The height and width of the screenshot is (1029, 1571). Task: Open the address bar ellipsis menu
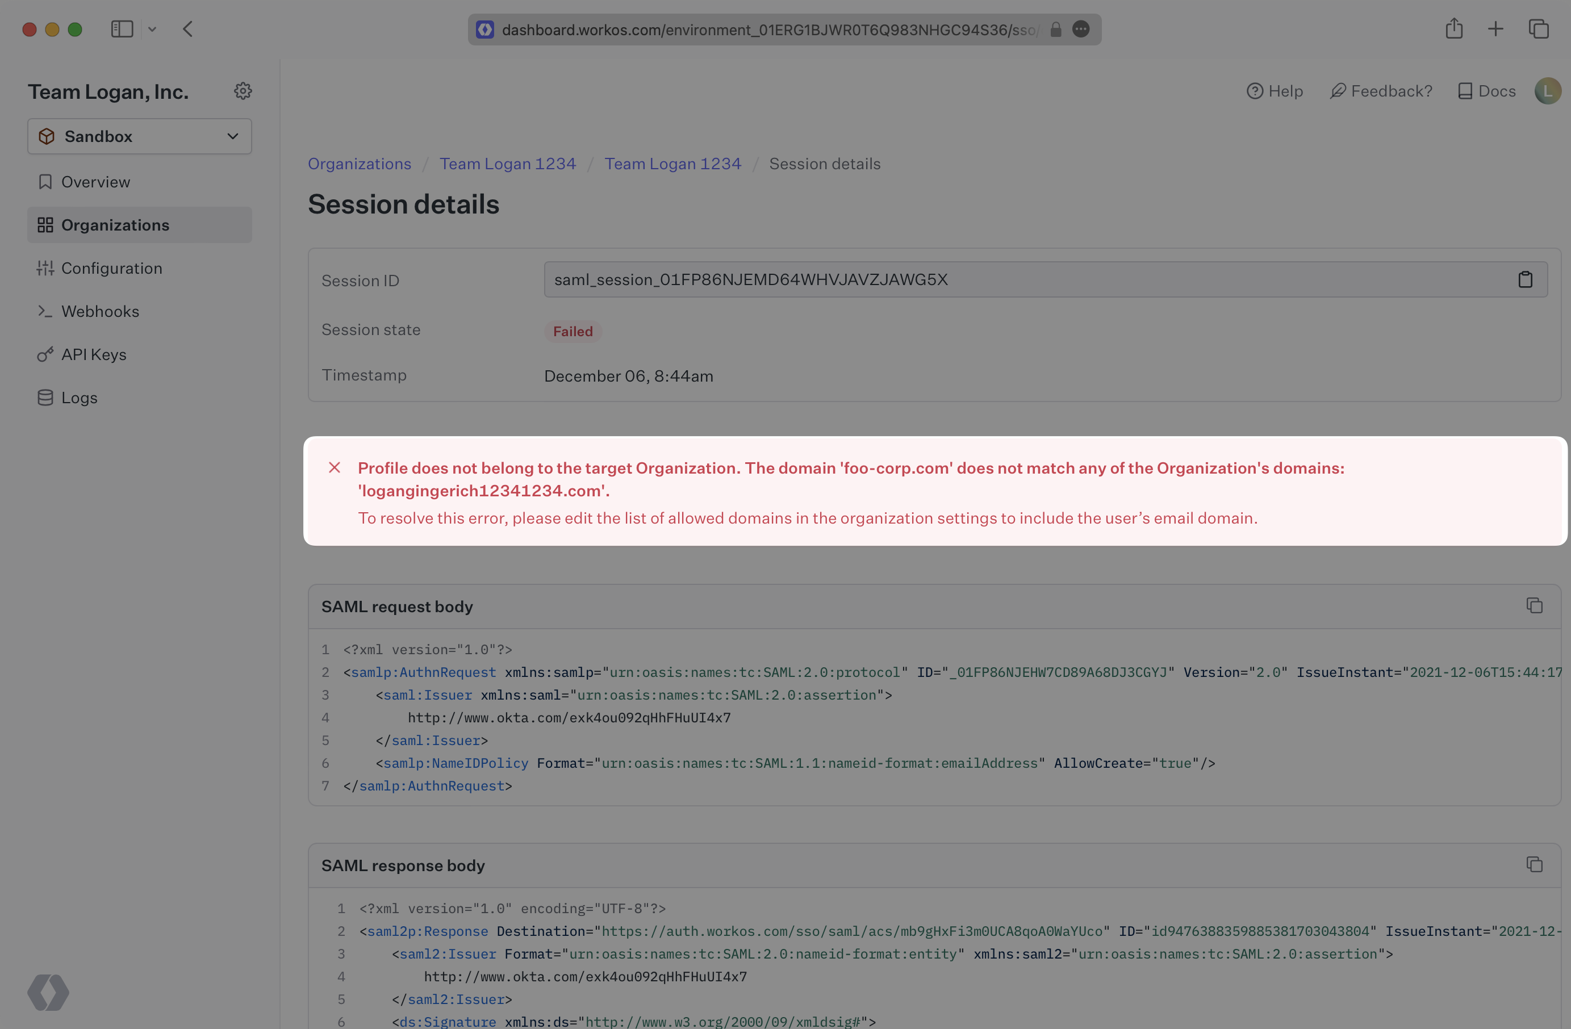[1081, 29]
